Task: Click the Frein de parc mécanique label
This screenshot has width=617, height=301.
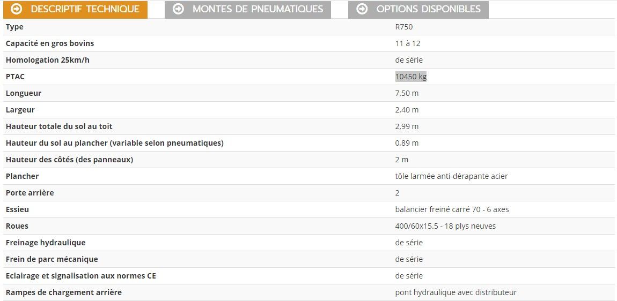Action: (52, 259)
